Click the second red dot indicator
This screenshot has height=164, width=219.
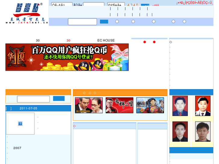click(x=154, y=42)
